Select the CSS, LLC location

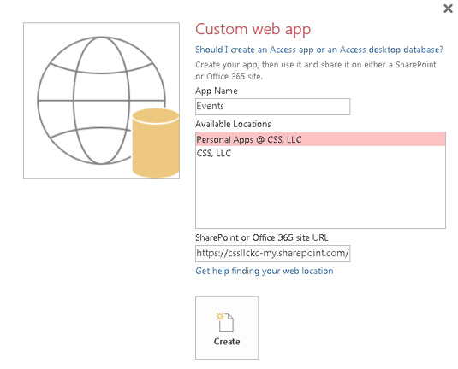pyautogui.click(x=320, y=153)
